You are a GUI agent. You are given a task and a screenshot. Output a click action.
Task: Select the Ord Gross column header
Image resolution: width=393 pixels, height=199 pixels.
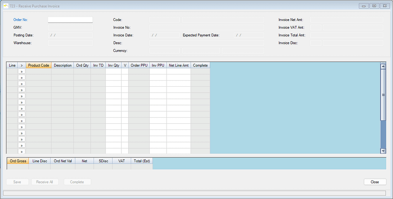point(18,161)
